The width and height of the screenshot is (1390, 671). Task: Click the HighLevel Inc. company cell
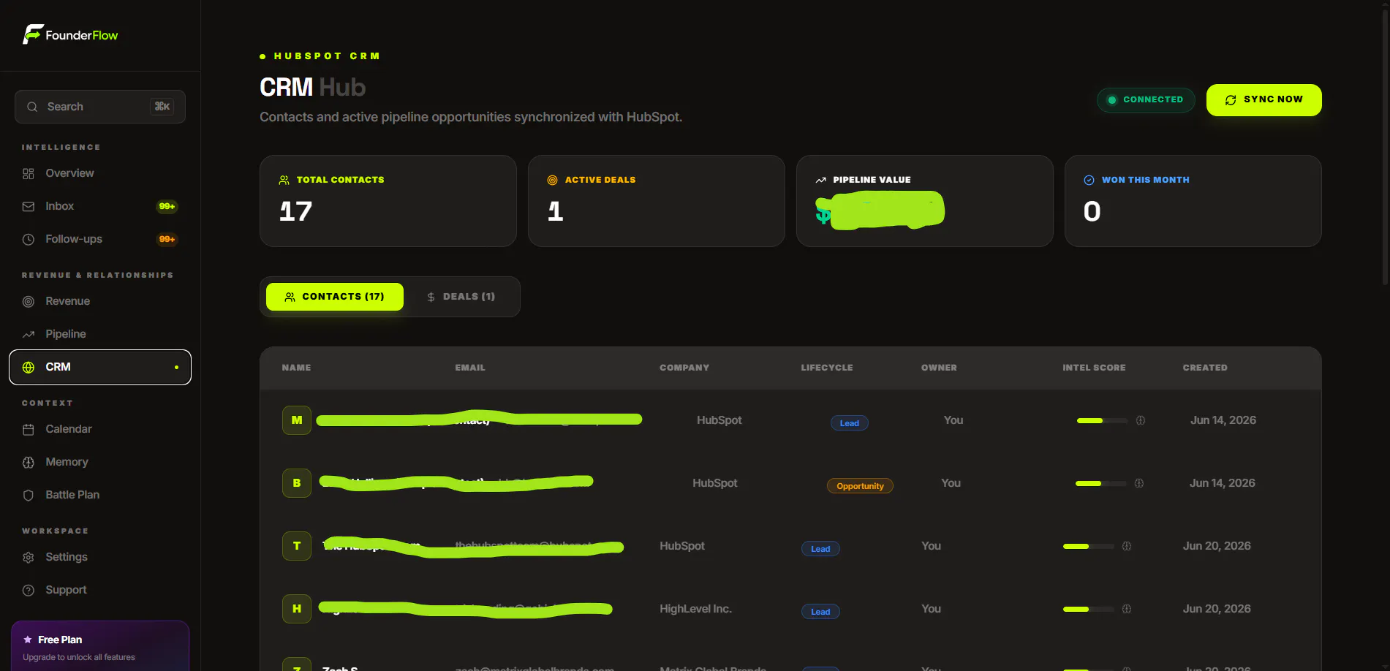tap(695, 609)
